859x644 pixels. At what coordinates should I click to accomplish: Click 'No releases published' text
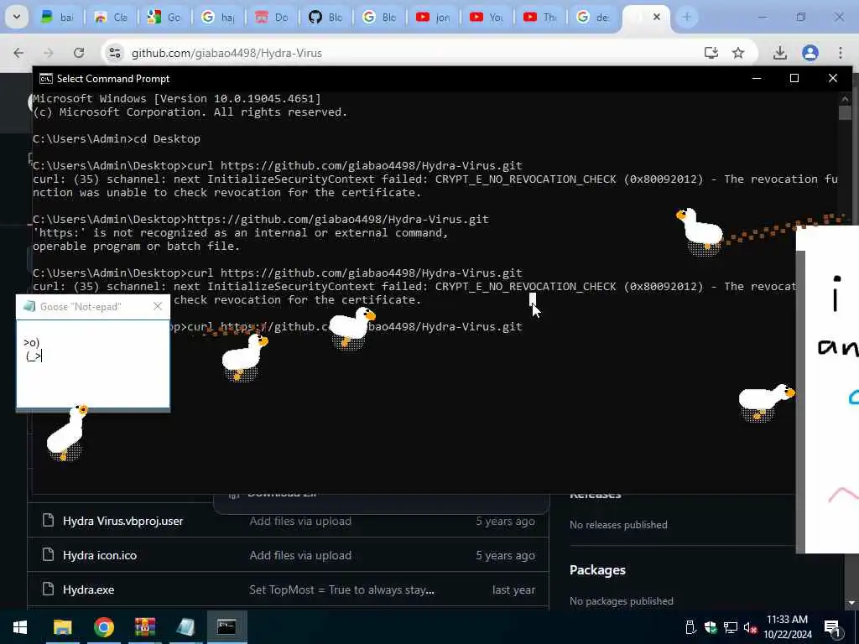click(x=618, y=525)
